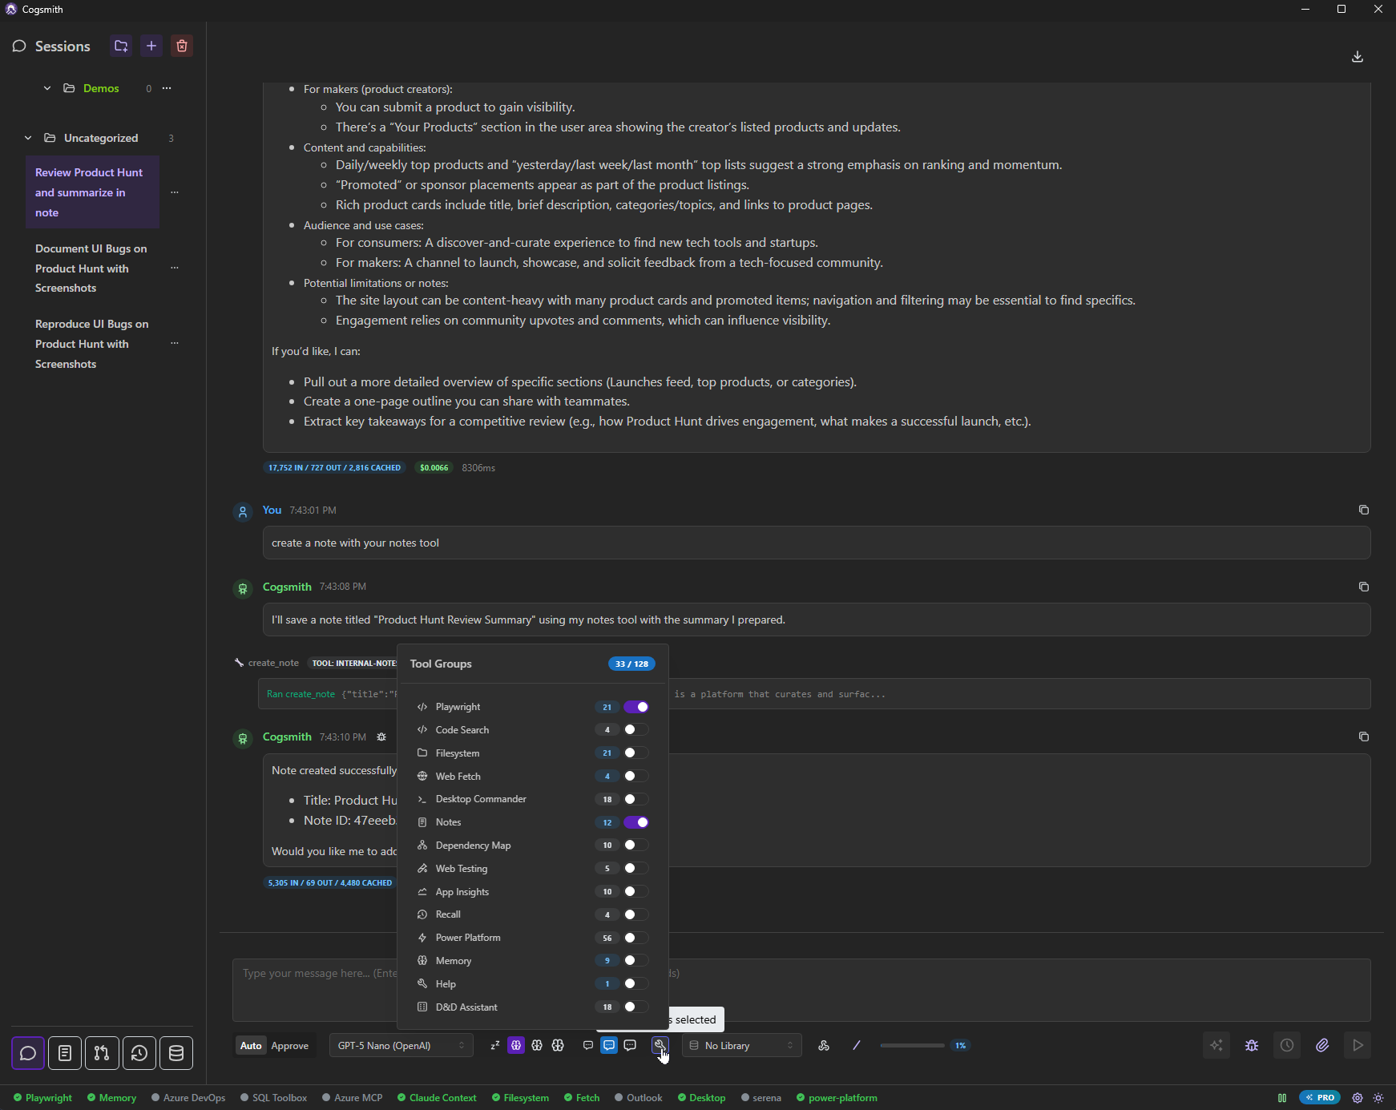
Task: Copy the 7:43:10 PM Cogsmith message
Action: (1364, 737)
